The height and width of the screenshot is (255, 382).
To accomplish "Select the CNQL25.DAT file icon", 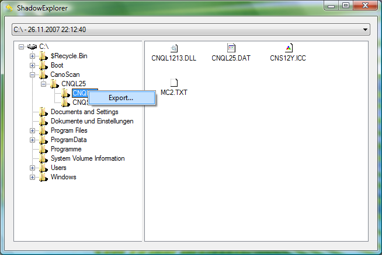I will pyautogui.click(x=231, y=48).
